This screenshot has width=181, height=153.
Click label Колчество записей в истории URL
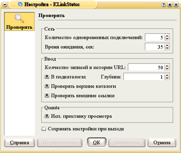(x=85, y=67)
